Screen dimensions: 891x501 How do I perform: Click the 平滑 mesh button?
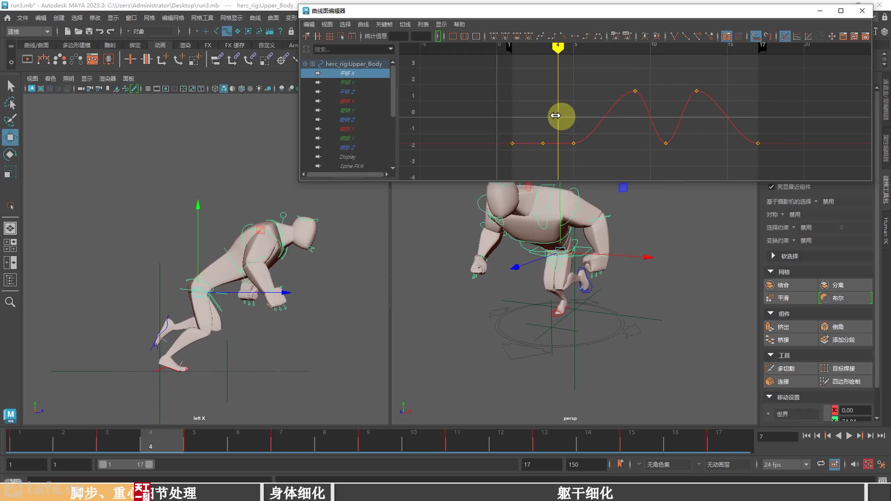[x=791, y=298]
